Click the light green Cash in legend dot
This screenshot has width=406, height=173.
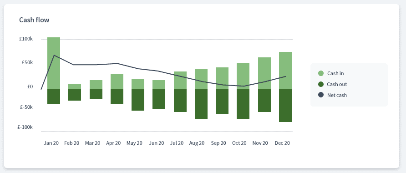(321, 73)
